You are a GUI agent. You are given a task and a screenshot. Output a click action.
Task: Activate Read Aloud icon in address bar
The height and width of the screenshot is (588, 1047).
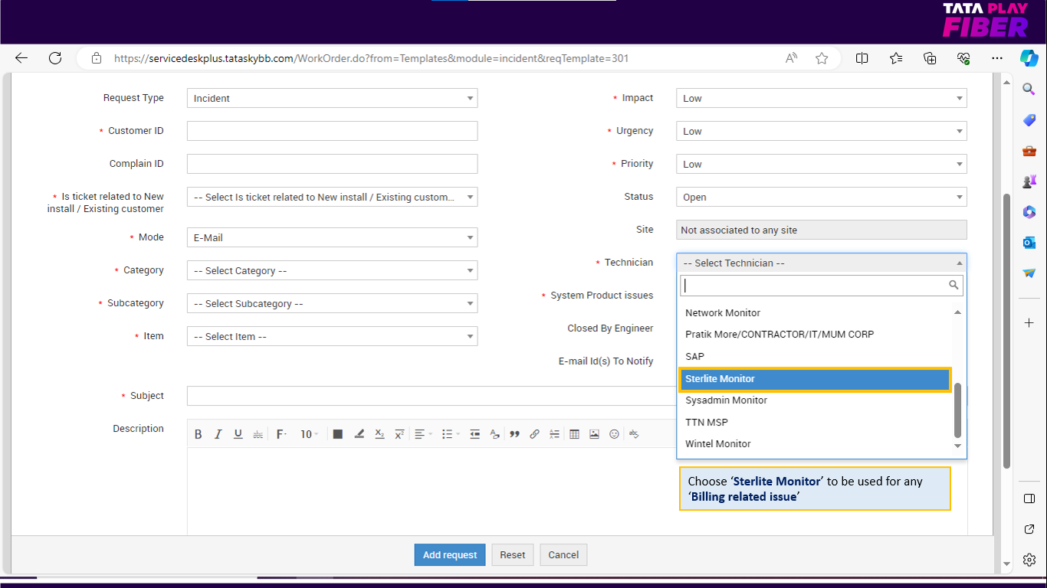pyautogui.click(x=792, y=58)
